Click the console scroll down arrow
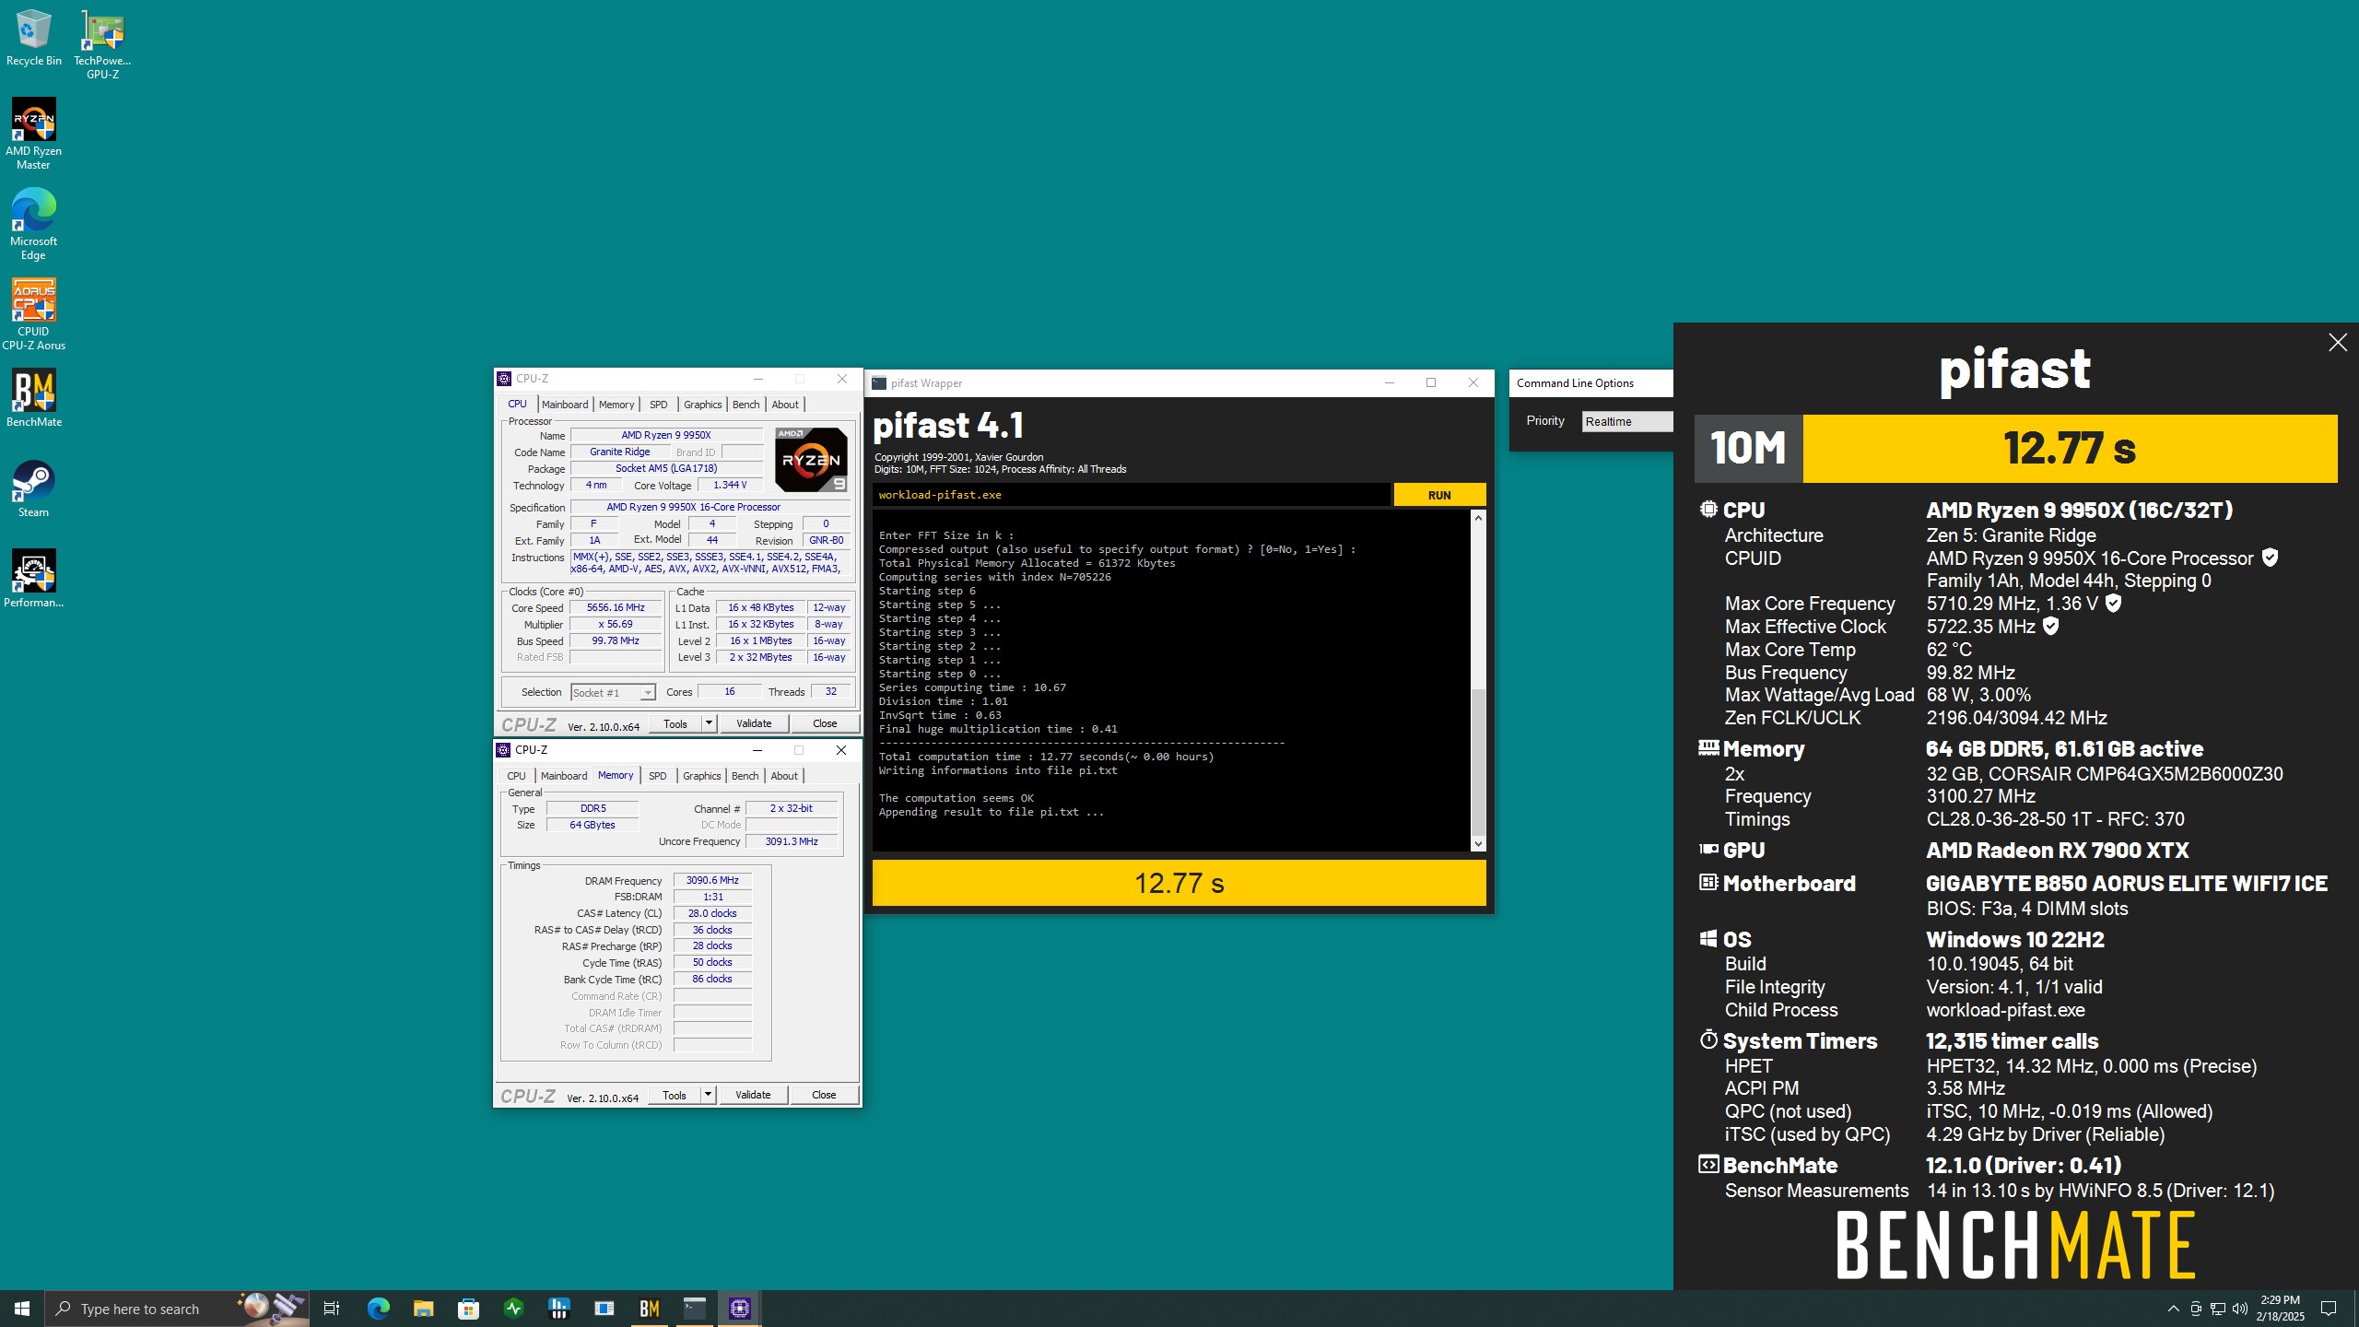The height and width of the screenshot is (1327, 2359). click(x=1478, y=844)
